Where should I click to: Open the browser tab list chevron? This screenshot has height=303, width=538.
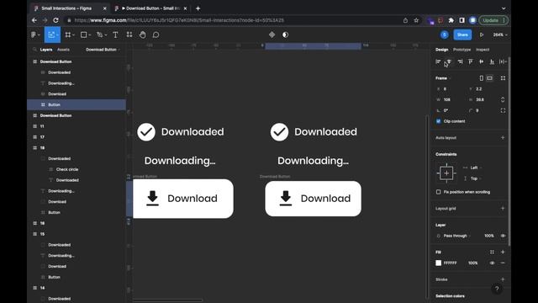504,8
